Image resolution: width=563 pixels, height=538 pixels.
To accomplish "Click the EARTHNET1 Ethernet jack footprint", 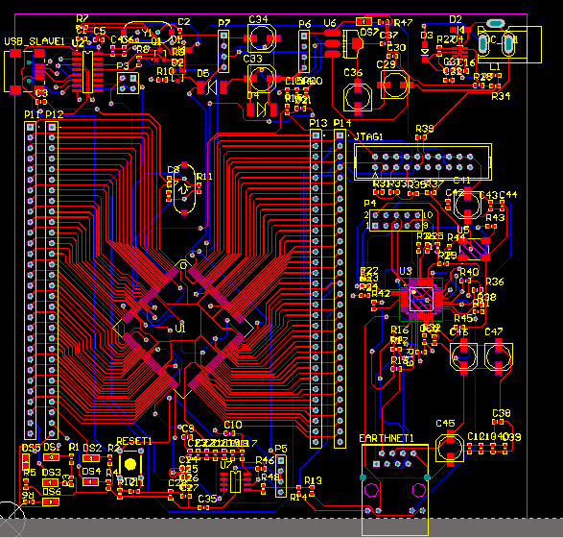I will click(395, 490).
